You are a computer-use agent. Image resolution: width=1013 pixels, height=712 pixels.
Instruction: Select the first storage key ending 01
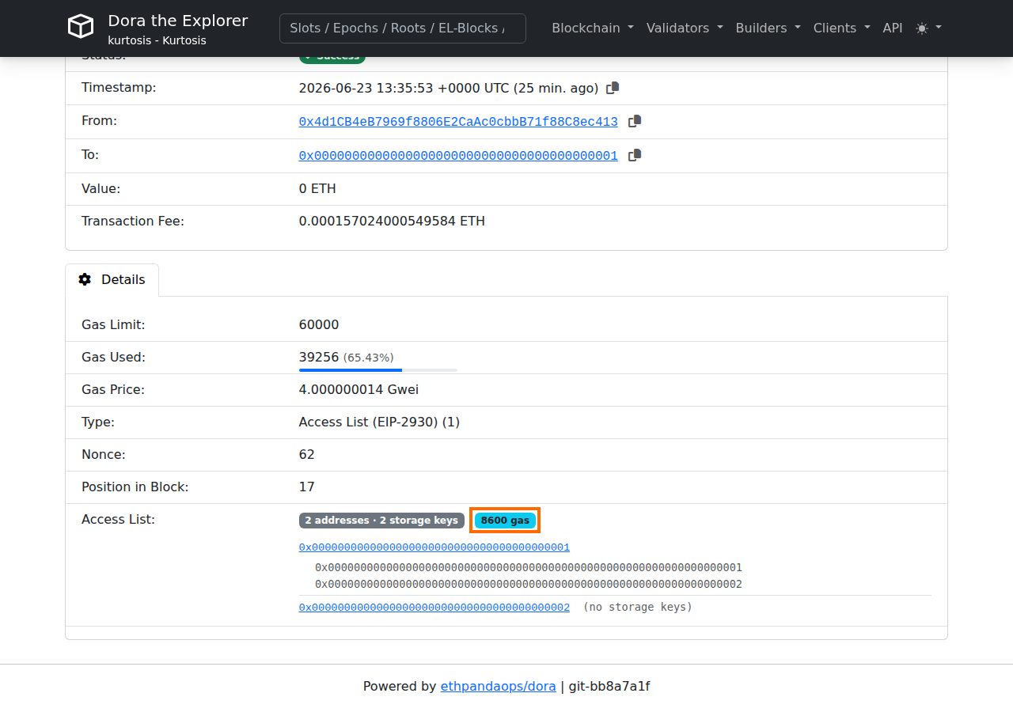click(x=529, y=568)
